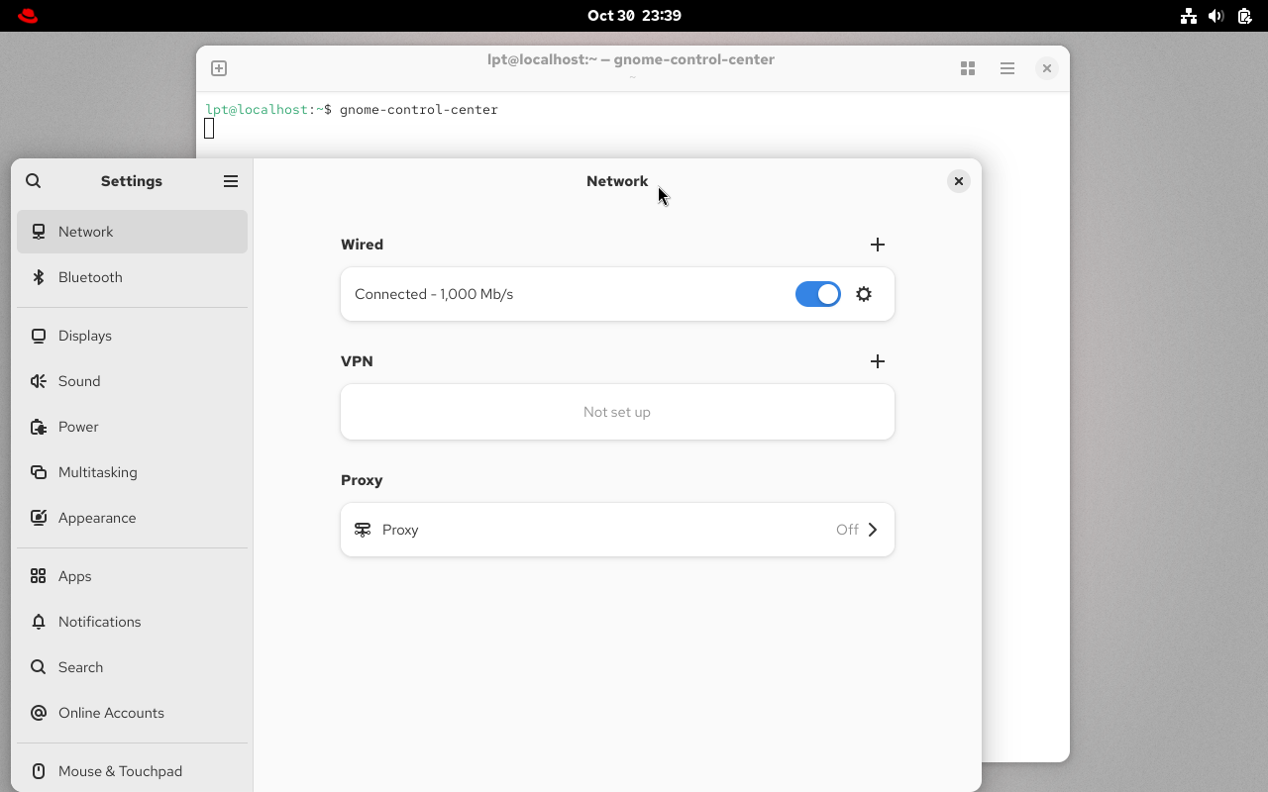Add a new wired connection profile
Image resolution: width=1268 pixels, height=792 pixels.
click(877, 245)
